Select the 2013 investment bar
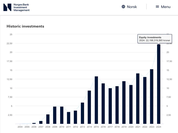The image size is (178, 133). 82,113
